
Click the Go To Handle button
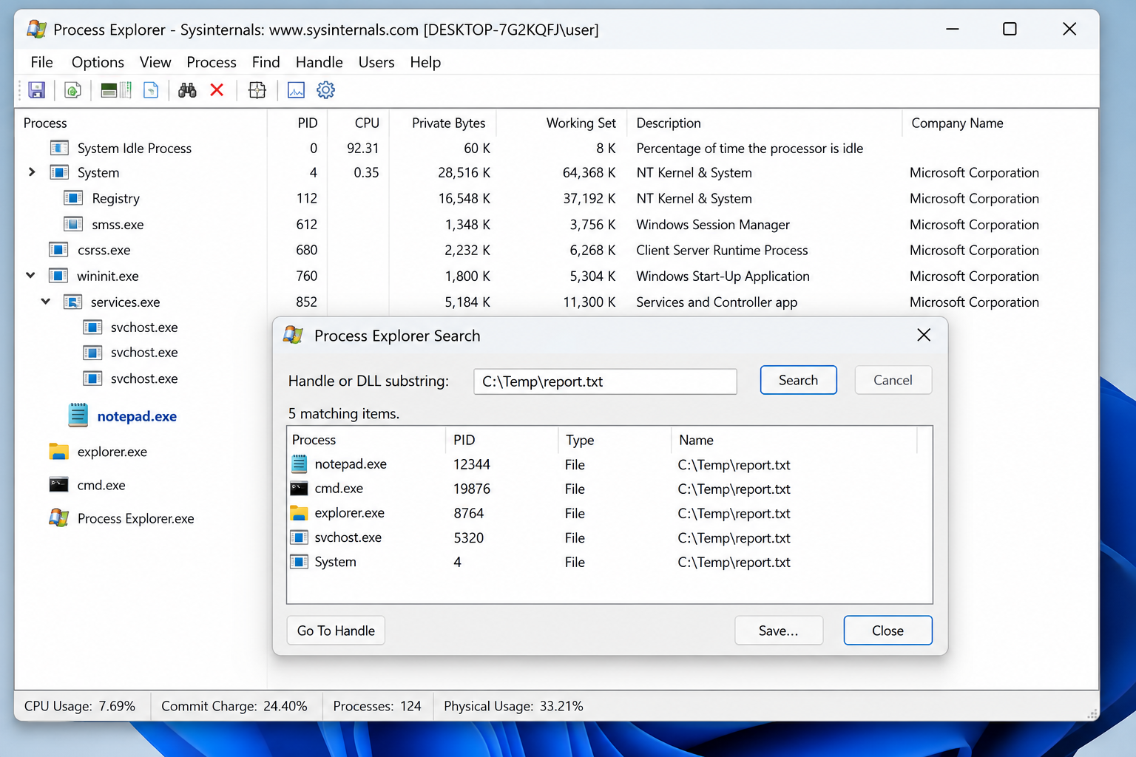[x=336, y=631]
